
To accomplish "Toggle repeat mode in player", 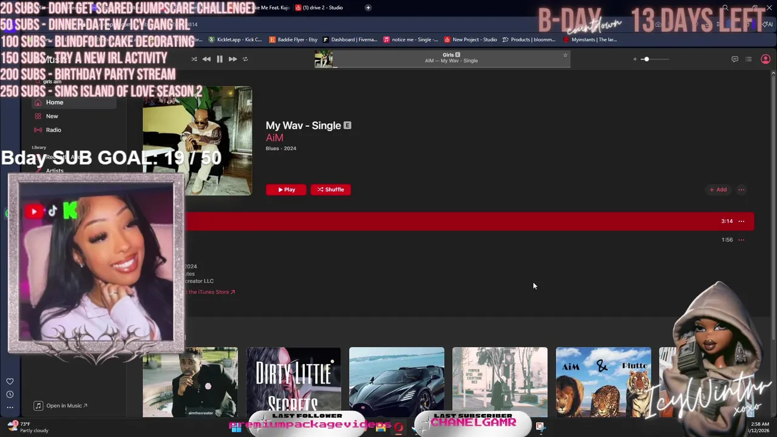I will [245, 59].
